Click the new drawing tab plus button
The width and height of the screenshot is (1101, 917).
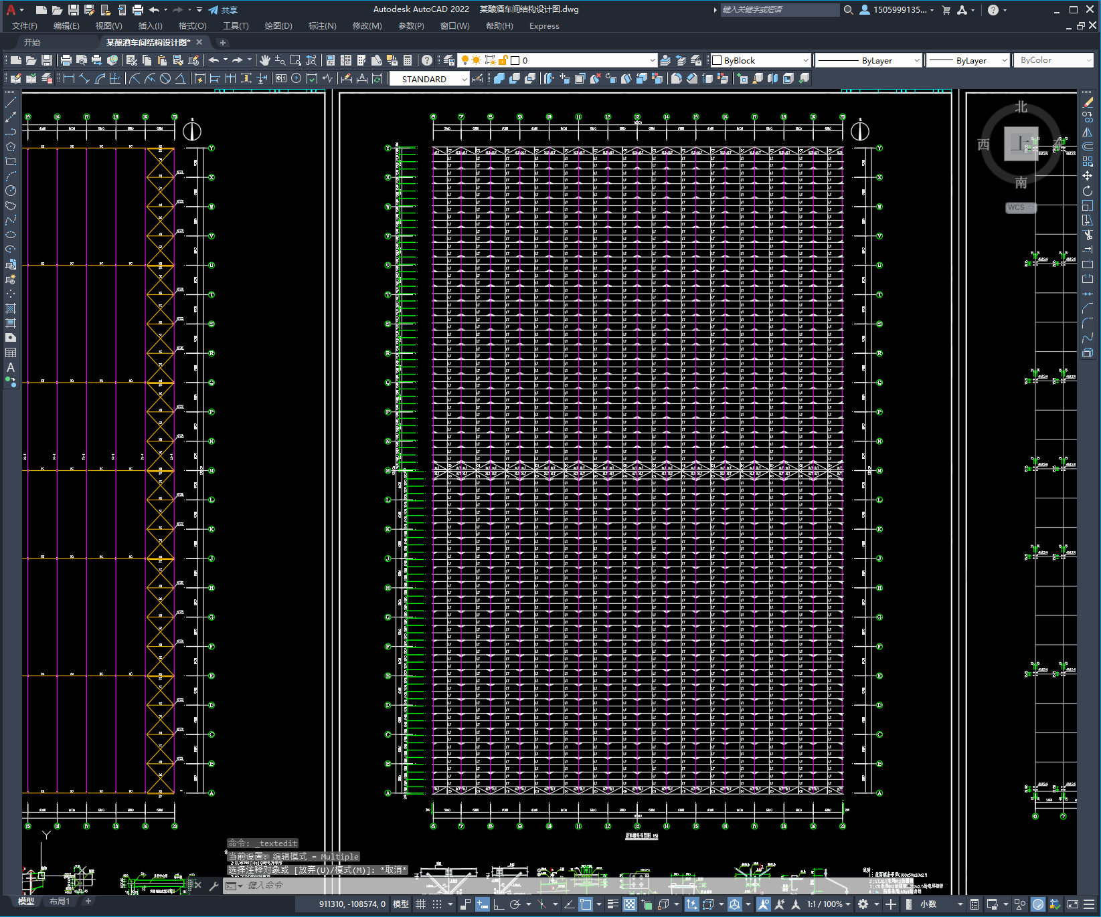(x=223, y=42)
